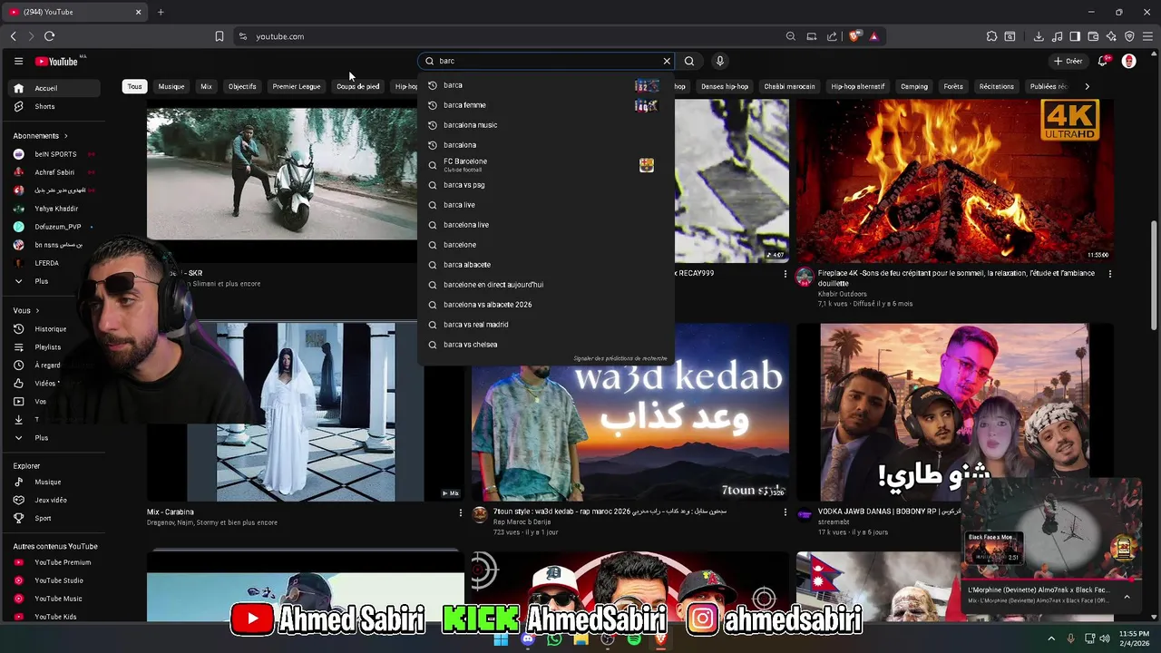Expand Plus under Abonnements list
This screenshot has width=1161, height=653.
(x=54, y=281)
